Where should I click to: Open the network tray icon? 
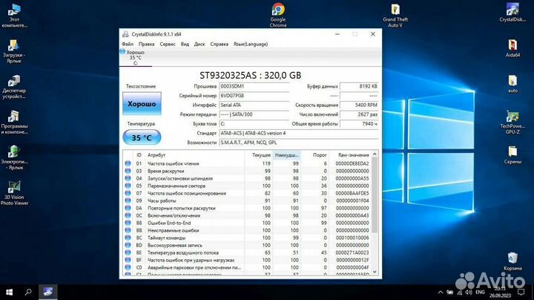(459, 292)
